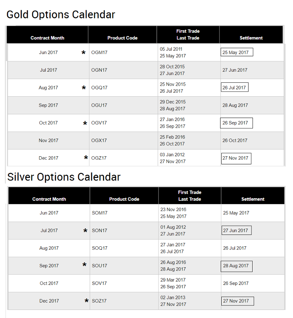Click the Silver Options Calendar heading
Viewport: 293px width, 318px height.
tap(64, 177)
